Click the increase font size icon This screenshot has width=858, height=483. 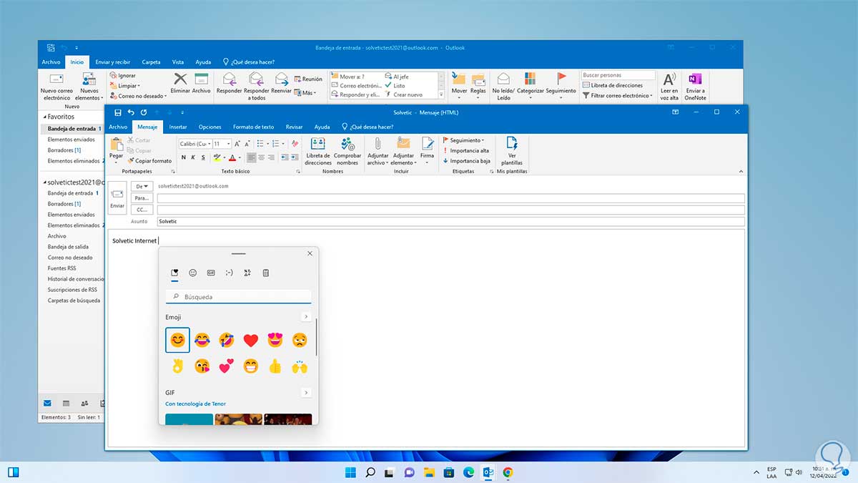click(x=238, y=144)
